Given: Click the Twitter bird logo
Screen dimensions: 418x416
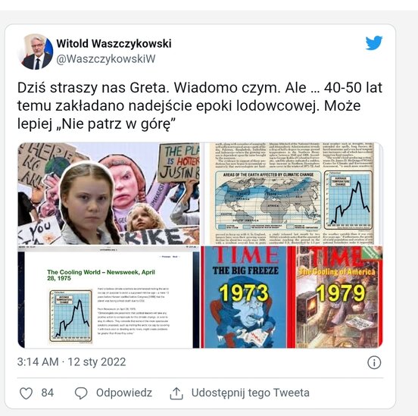Looking at the screenshot, I should pyautogui.click(x=374, y=42).
